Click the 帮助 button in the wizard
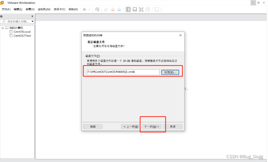The height and width of the screenshot is (162, 268). [x=93, y=127]
